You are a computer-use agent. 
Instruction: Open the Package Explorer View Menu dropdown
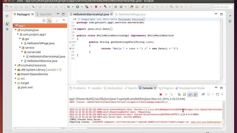pos(64,20)
